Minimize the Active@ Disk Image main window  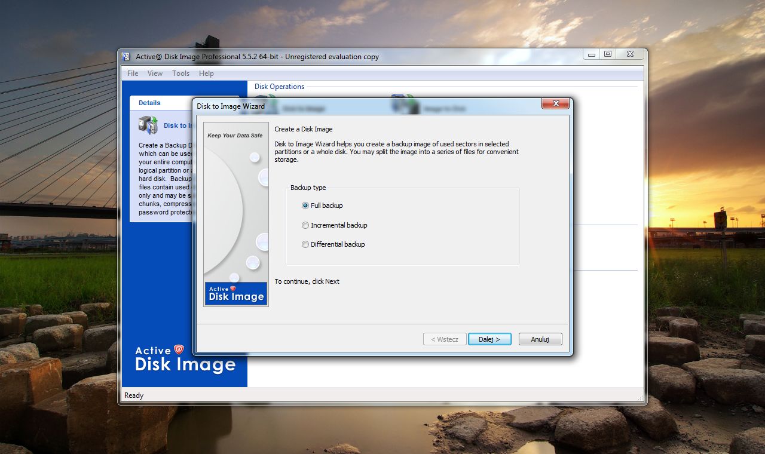pos(592,54)
